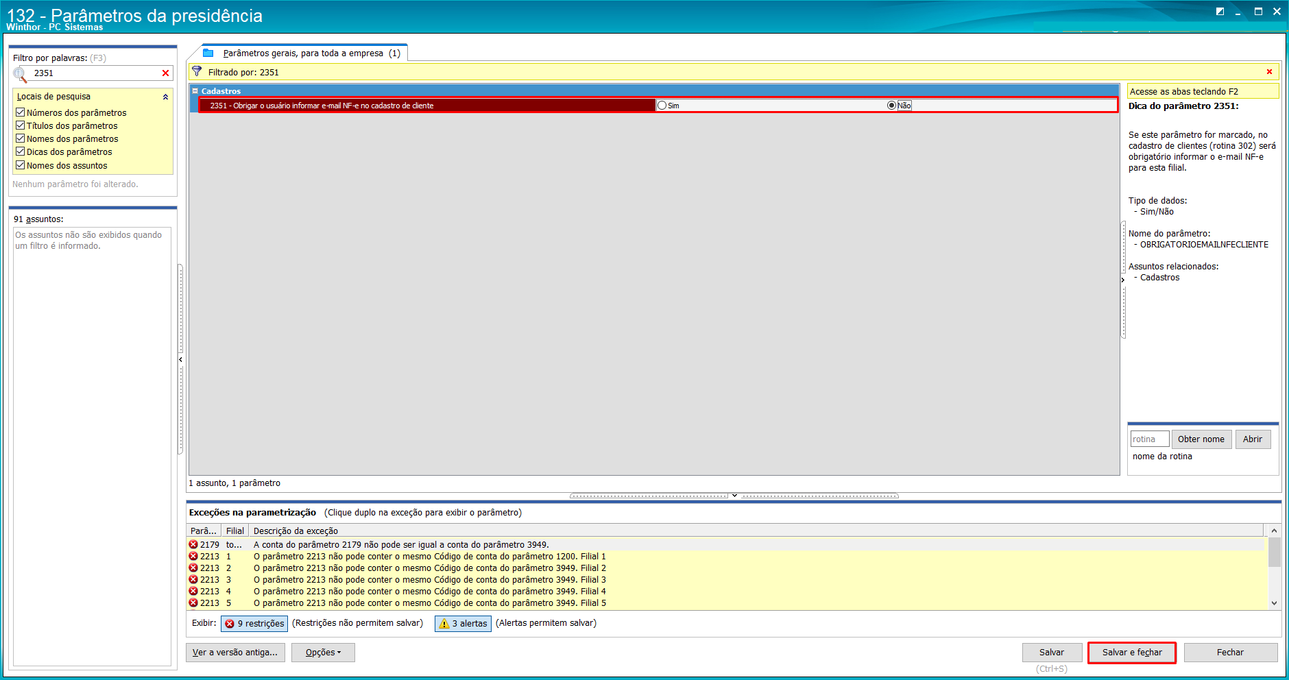Sort by 'Descrição da exceção' column header
The width and height of the screenshot is (1289, 680).
756,531
